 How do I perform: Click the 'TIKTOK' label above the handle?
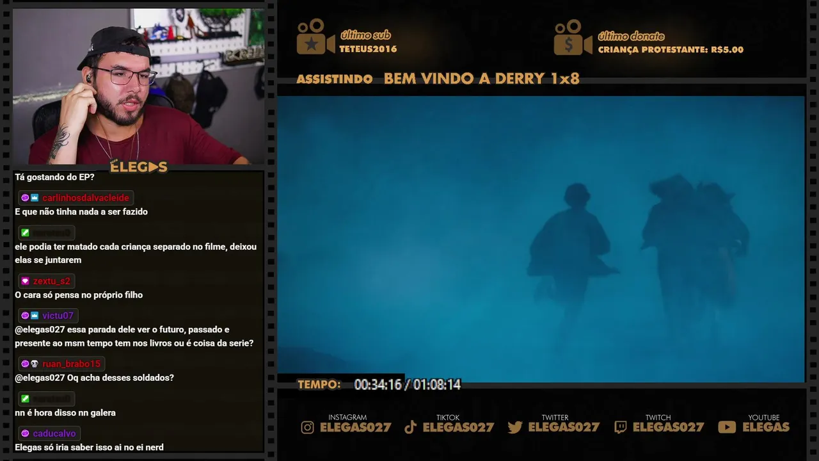[448, 417]
